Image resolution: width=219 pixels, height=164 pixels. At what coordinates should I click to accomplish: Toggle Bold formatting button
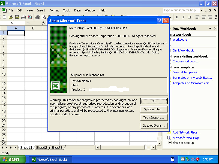click(177, 17)
